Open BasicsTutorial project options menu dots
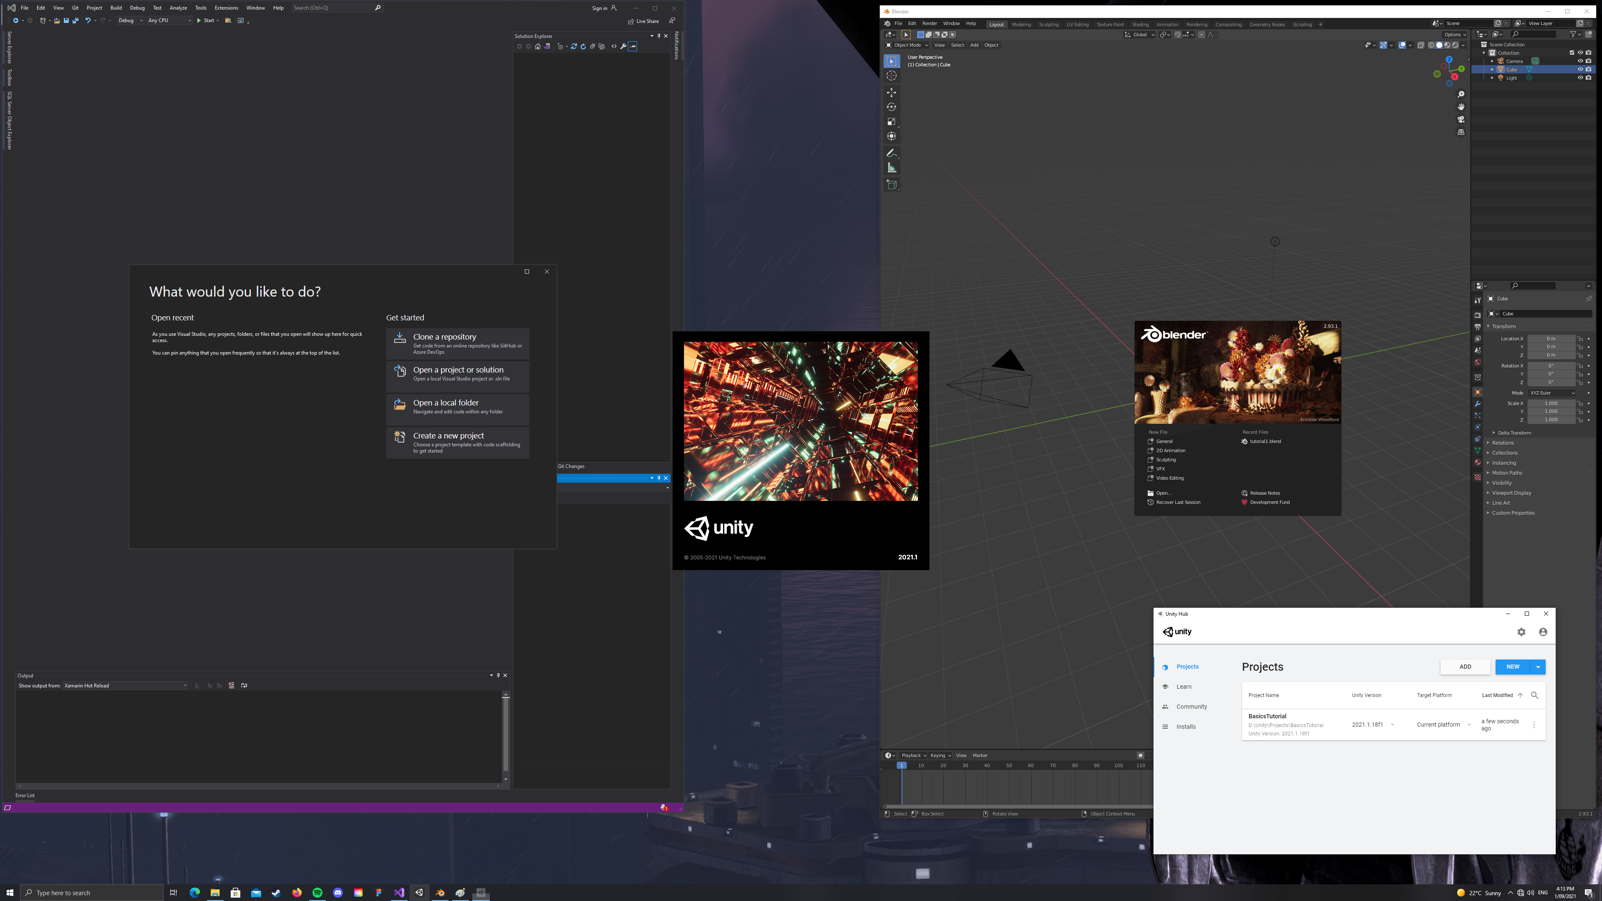 point(1534,725)
